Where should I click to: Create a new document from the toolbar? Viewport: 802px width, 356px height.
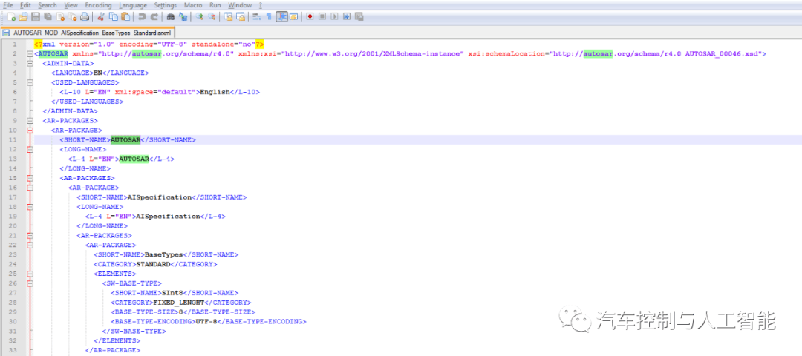pos(11,16)
